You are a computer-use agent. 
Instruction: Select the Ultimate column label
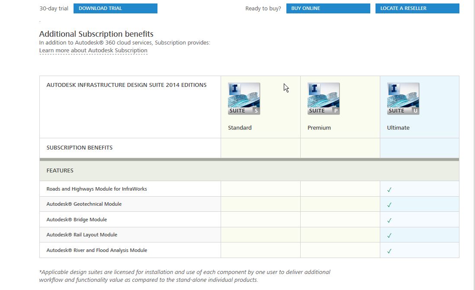(398, 127)
